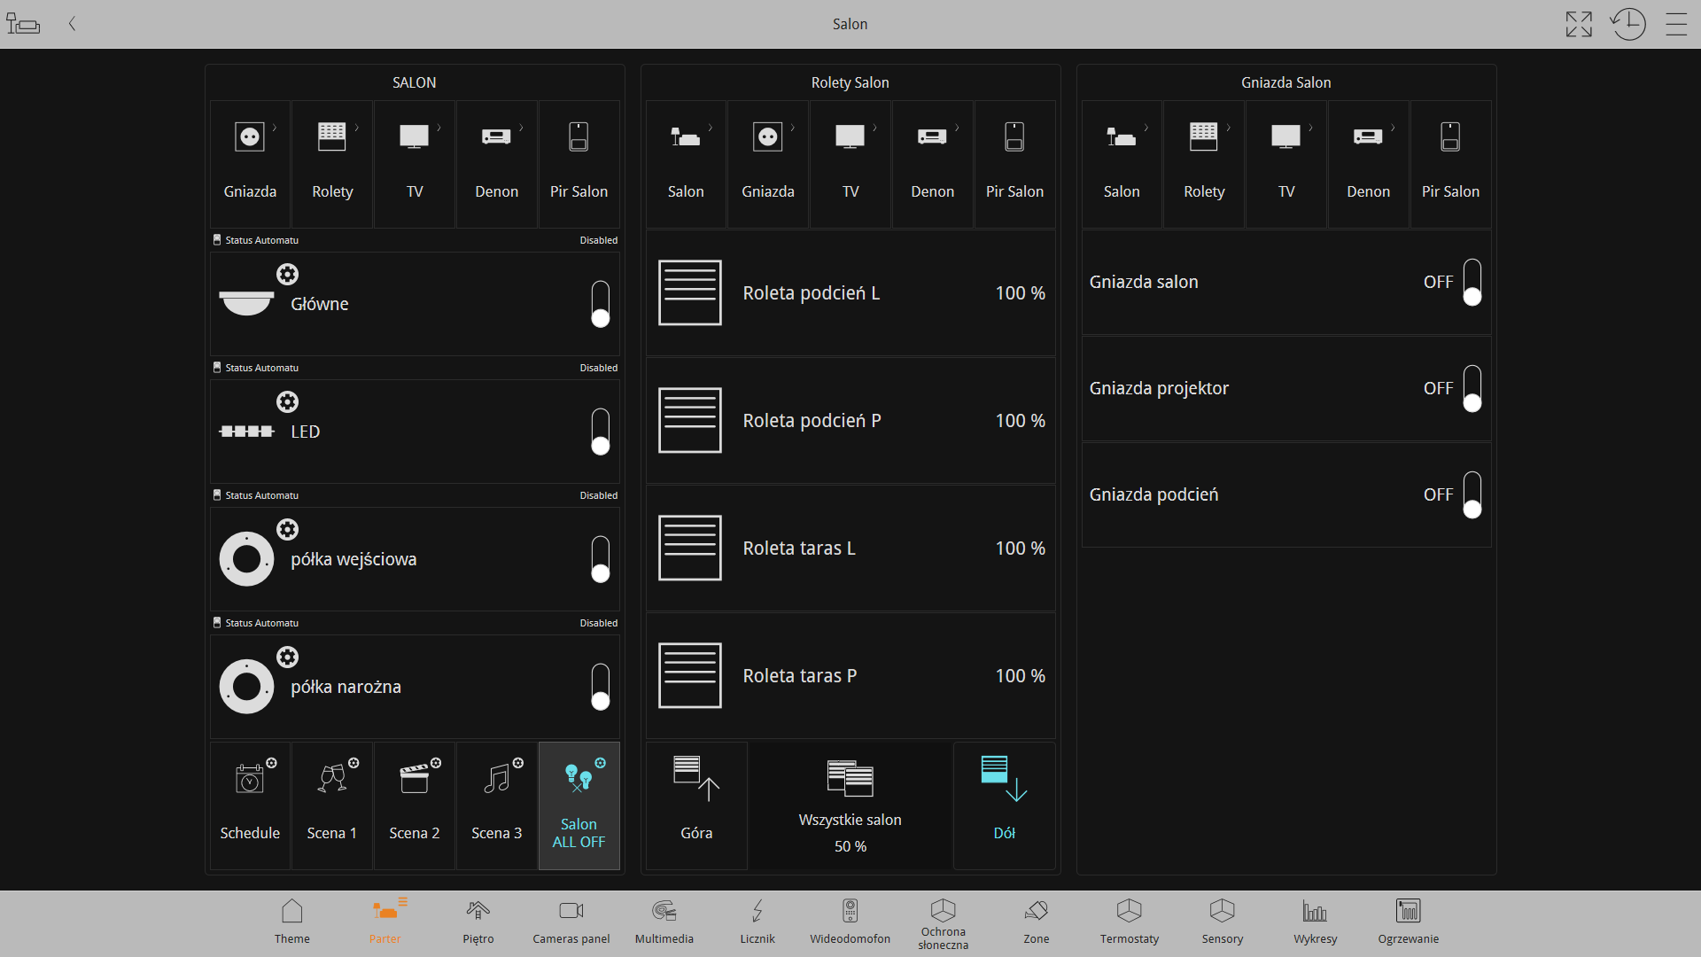The image size is (1701, 957).
Task: Switch on Gniazda projektor toggle
Action: (x=1472, y=388)
